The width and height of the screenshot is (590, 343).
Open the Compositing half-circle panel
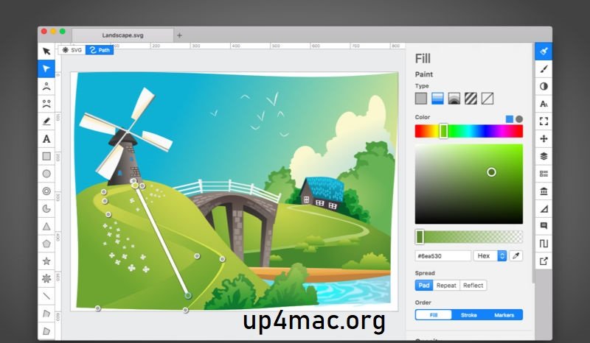[x=544, y=86]
